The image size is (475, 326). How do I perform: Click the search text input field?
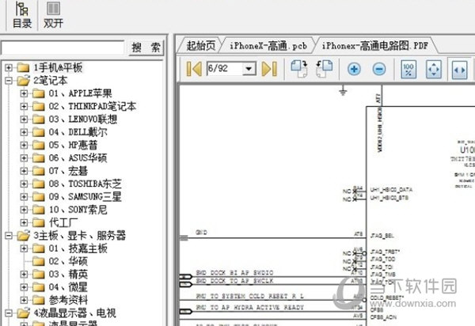[63, 48]
